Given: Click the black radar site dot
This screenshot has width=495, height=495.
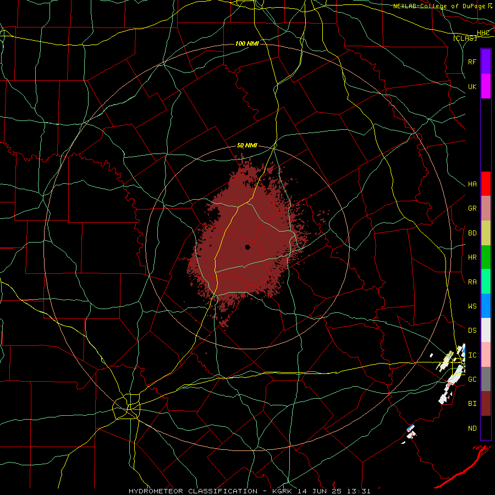Looking at the screenshot, I should tap(248, 247).
